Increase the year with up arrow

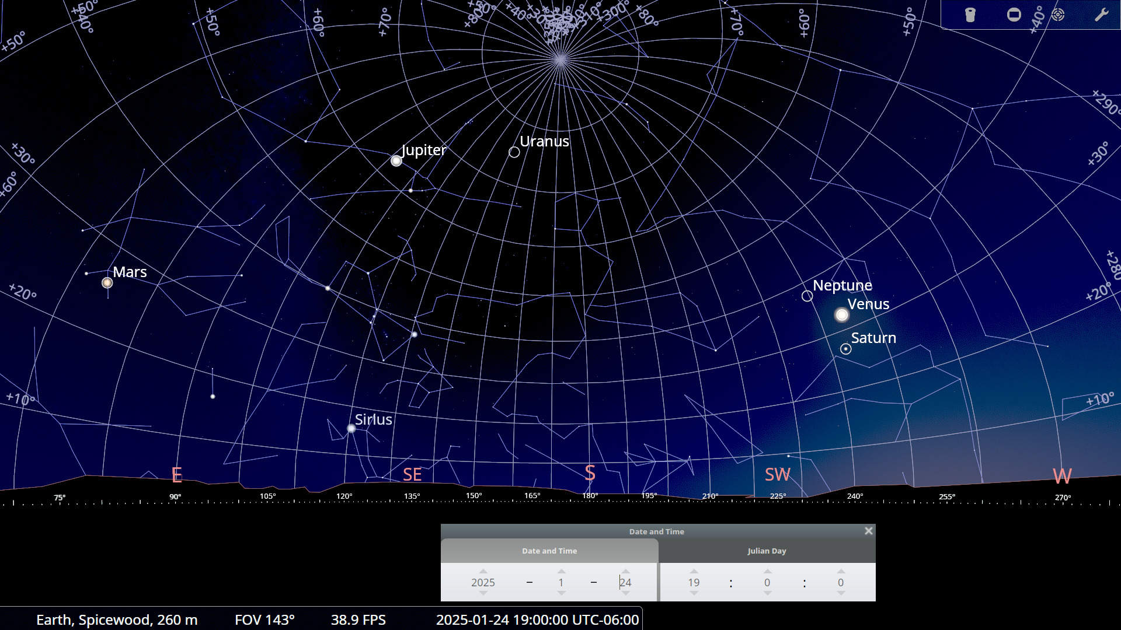[483, 572]
